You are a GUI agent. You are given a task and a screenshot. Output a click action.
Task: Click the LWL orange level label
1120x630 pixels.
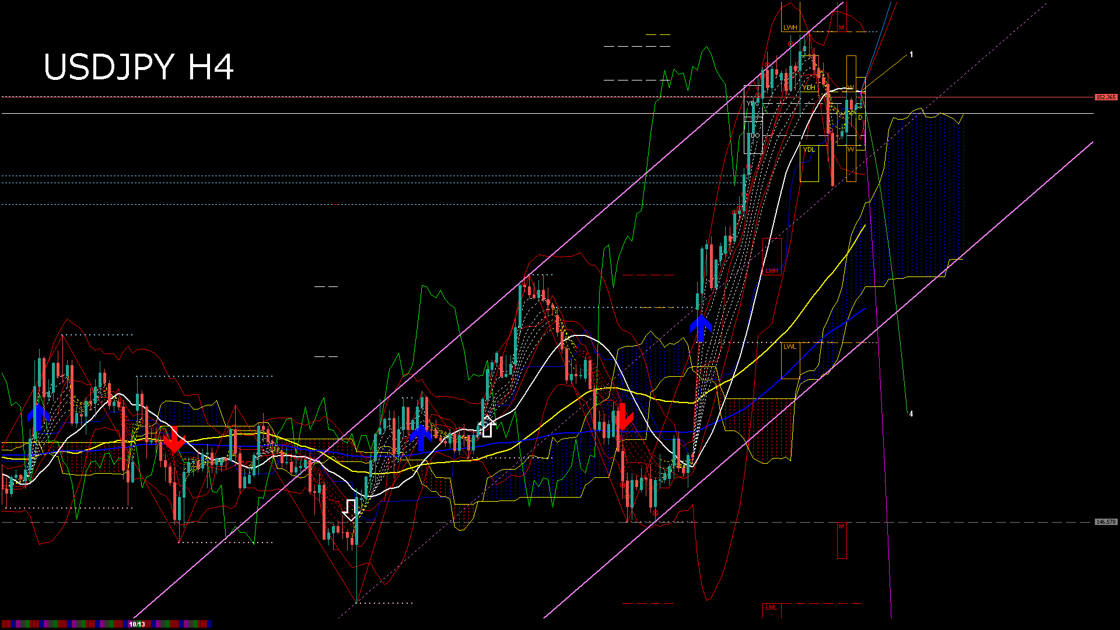pyautogui.click(x=789, y=346)
